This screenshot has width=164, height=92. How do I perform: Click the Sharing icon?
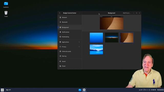click(60, 56)
